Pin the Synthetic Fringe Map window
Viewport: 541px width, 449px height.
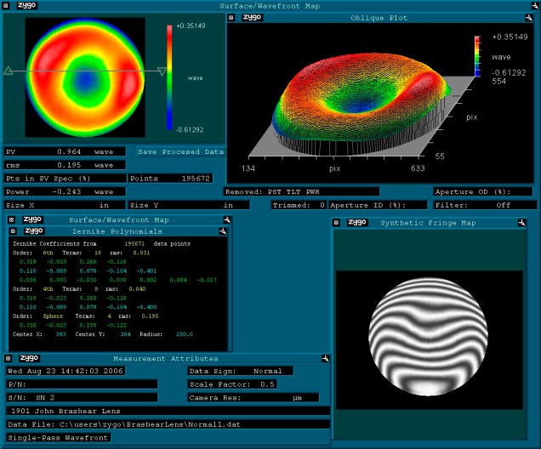coord(531,223)
